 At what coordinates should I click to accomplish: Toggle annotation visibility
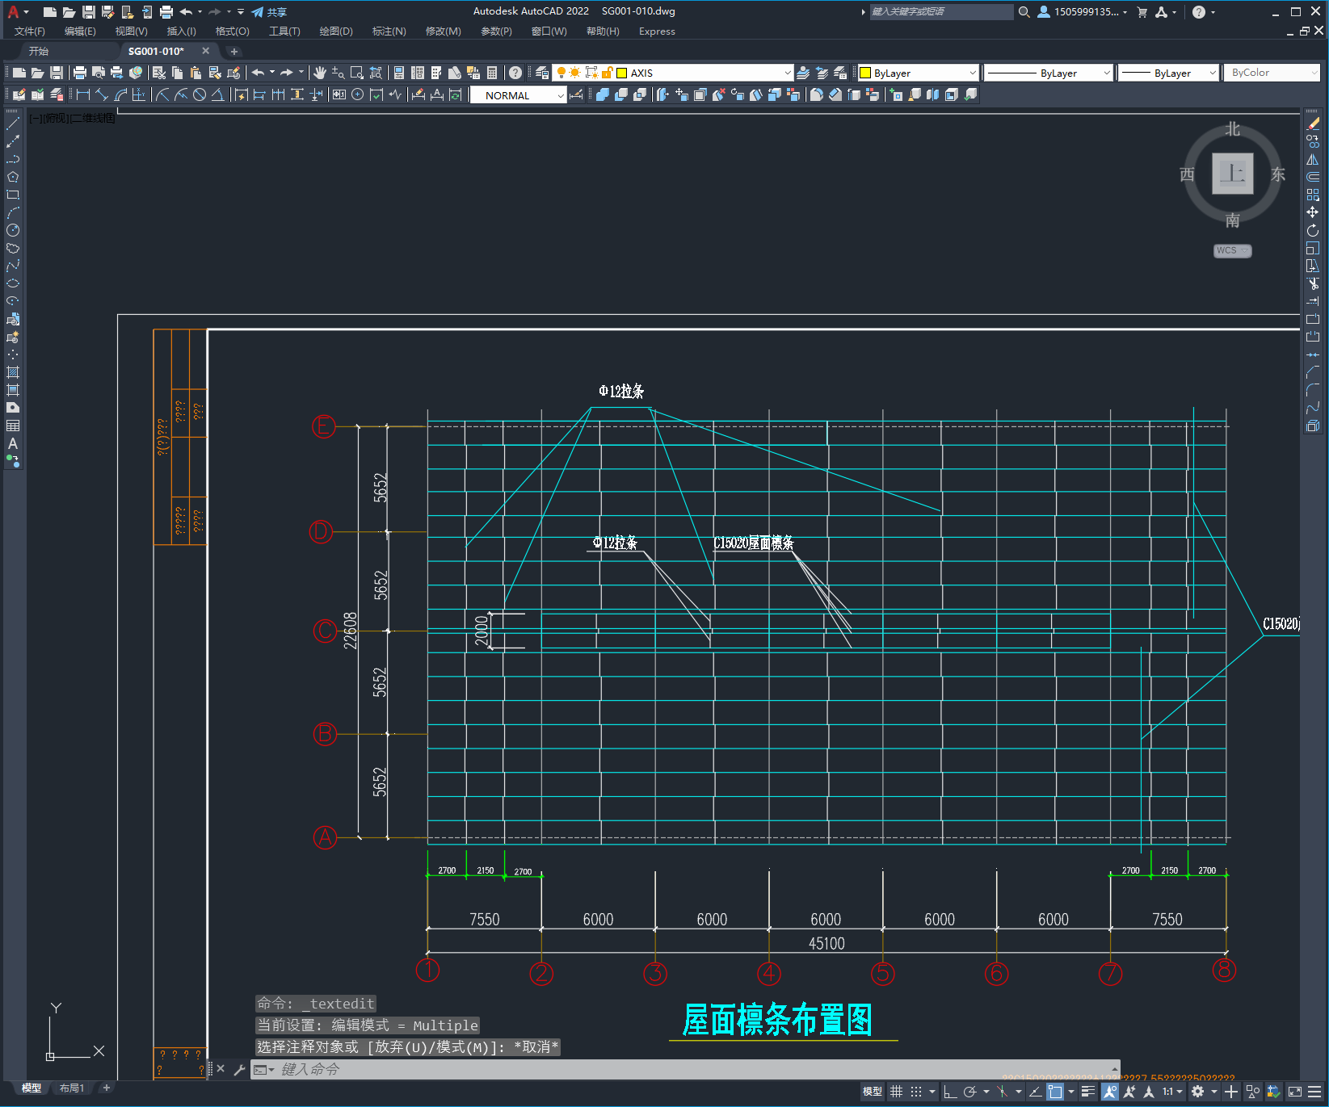click(1110, 1092)
